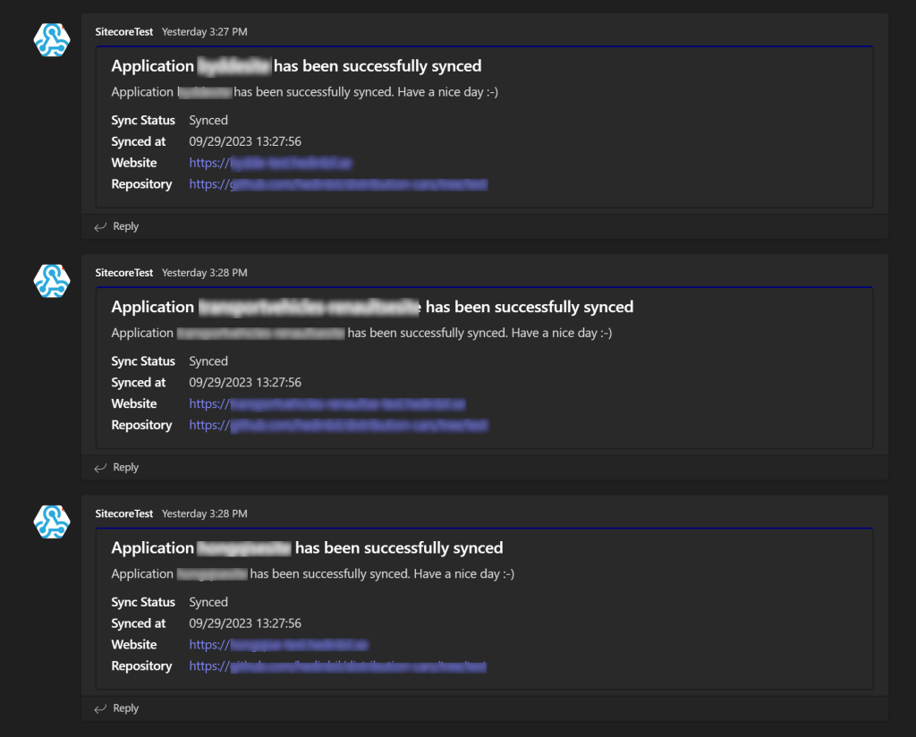Click the top card's "successfully synced" heading
916x737 pixels.
296,66
